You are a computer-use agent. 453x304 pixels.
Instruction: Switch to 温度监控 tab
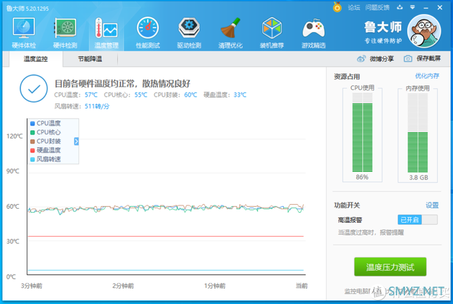(x=35, y=59)
